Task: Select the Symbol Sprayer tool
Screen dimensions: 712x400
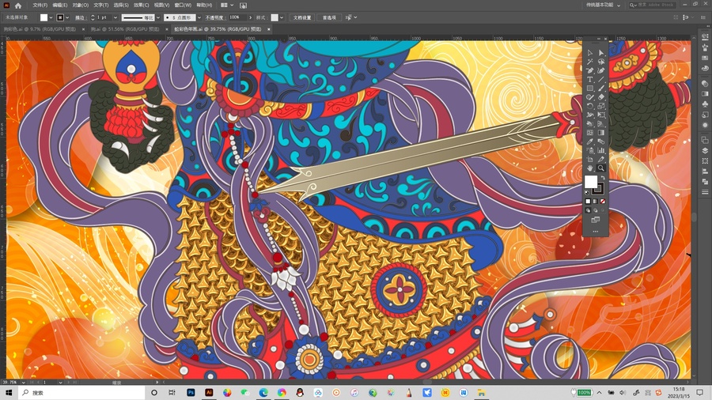Action: click(x=590, y=150)
